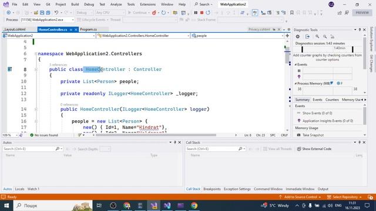Viewport: 376px width, 211px height.
Task: Click the split editor plus icon
Action: point(287,36)
